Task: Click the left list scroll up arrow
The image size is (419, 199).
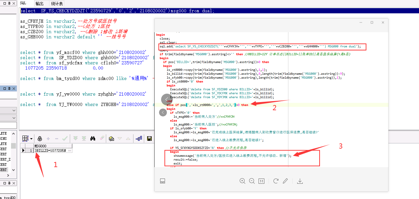Action: pyautogui.click(x=14, y=133)
